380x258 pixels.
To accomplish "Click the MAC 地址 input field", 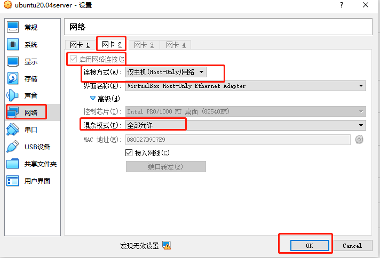I will [x=237, y=140].
